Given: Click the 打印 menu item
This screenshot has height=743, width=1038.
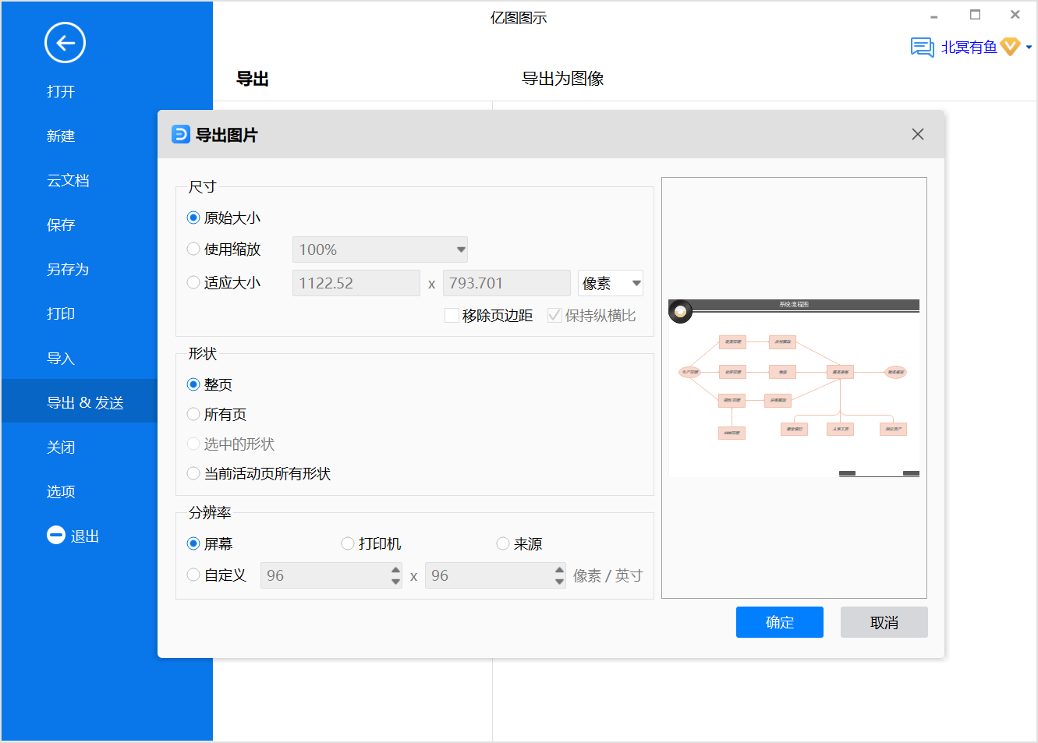Looking at the screenshot, I should (x=61, y=313).
